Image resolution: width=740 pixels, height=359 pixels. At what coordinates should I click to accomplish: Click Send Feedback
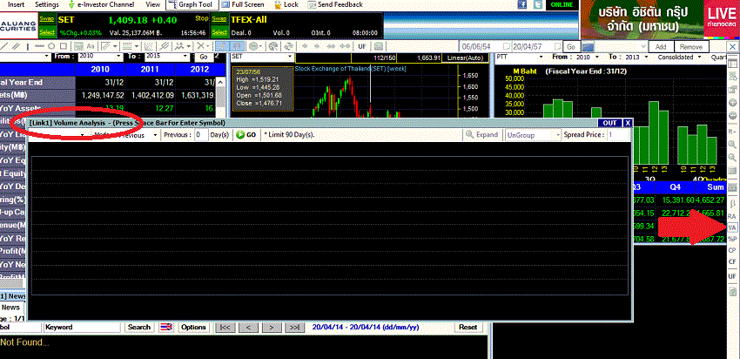point(334,4)
